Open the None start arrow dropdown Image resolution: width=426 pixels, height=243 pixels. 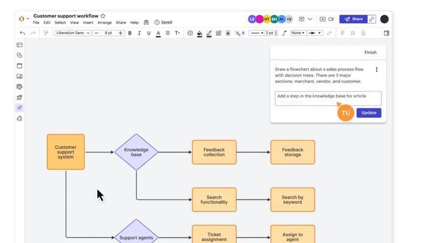tap(298, 33)
